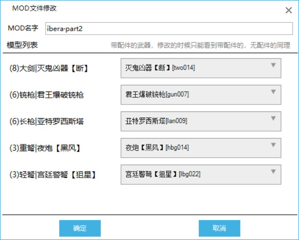Close the MOD文件修改 dialog with the X
This screenshot has width=299, height=240.
click(289, 10)
